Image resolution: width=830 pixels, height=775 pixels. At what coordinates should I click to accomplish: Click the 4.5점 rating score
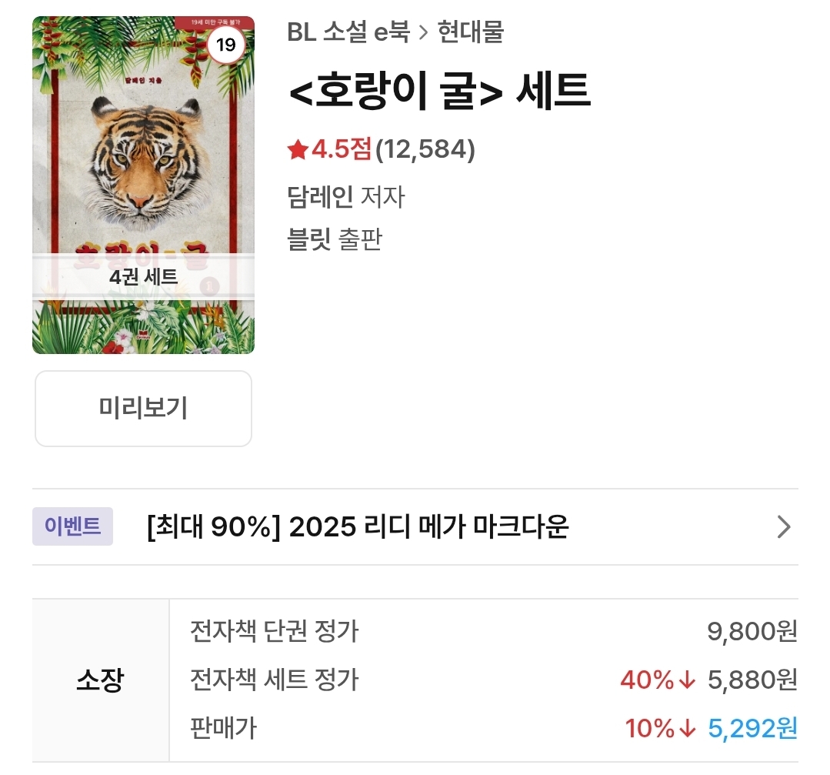pos(342,149)
